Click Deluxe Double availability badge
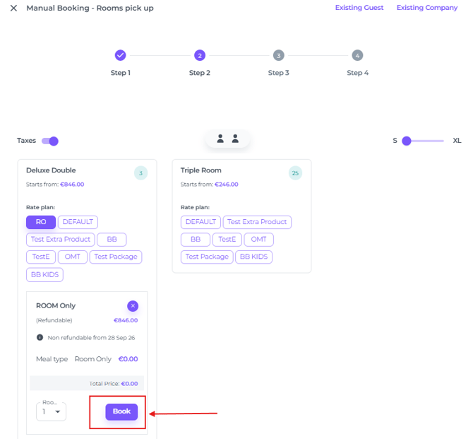Viewport: 473px width, 439px height. click(x=140, y=173)
